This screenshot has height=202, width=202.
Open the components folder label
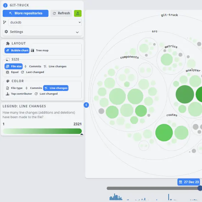129,57
